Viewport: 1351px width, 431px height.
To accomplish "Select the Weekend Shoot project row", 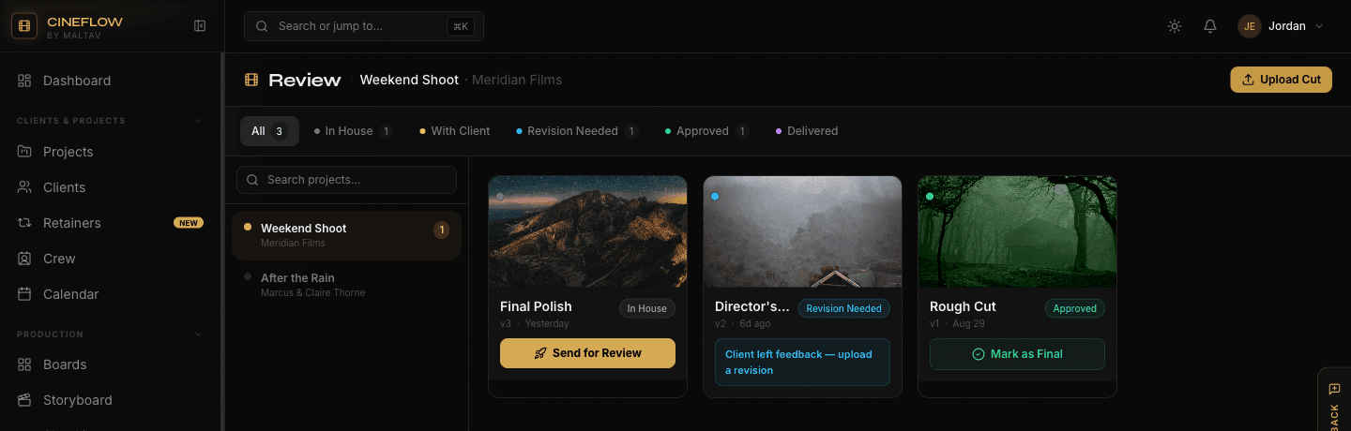I will coord(346,235).
